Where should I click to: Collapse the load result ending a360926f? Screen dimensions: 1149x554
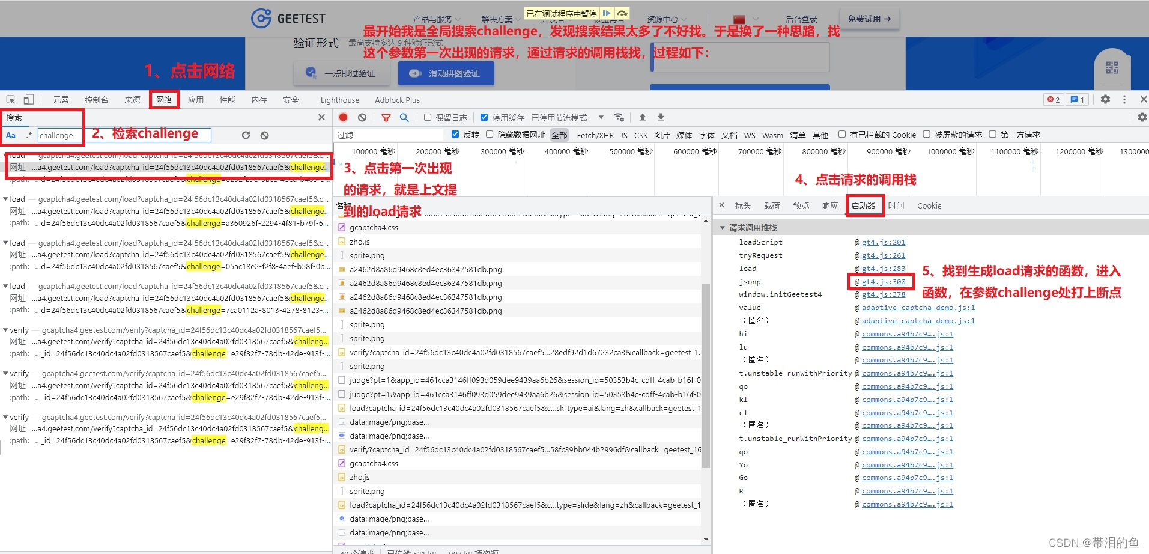click(6, 199)
